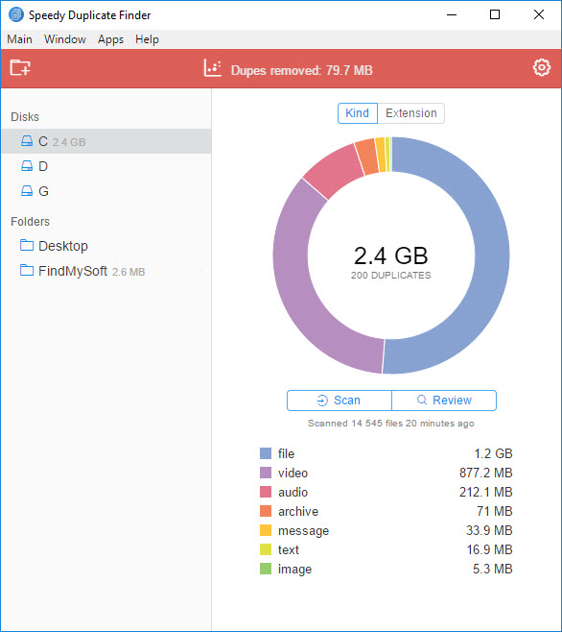This screenshot has width=562, height=632.
Task: Click the '71 MB' archive size value
Action: pyautogui.click(x=495, y=512)
